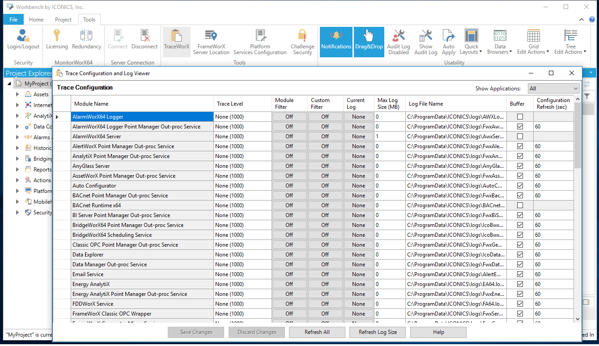Toggle the Notifications ribbon button
The height and width of the screenshot is (346, 599).
[x=336, y=41]
